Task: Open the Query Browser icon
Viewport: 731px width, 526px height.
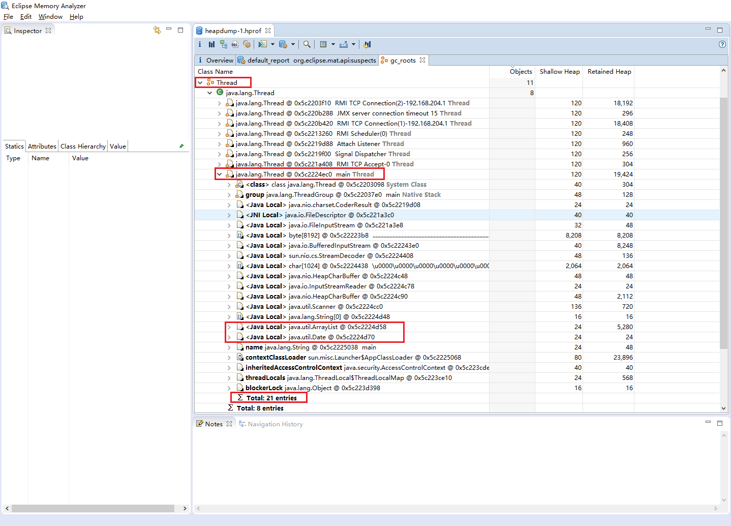Action: (283, 44)
